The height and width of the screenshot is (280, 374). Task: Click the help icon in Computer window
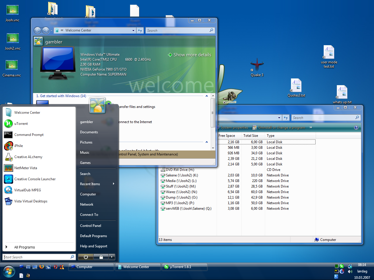click(x=356, y=127)
